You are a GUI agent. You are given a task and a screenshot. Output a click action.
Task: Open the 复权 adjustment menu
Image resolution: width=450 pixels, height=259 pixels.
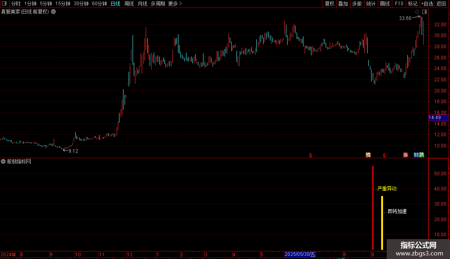point(329,4)
